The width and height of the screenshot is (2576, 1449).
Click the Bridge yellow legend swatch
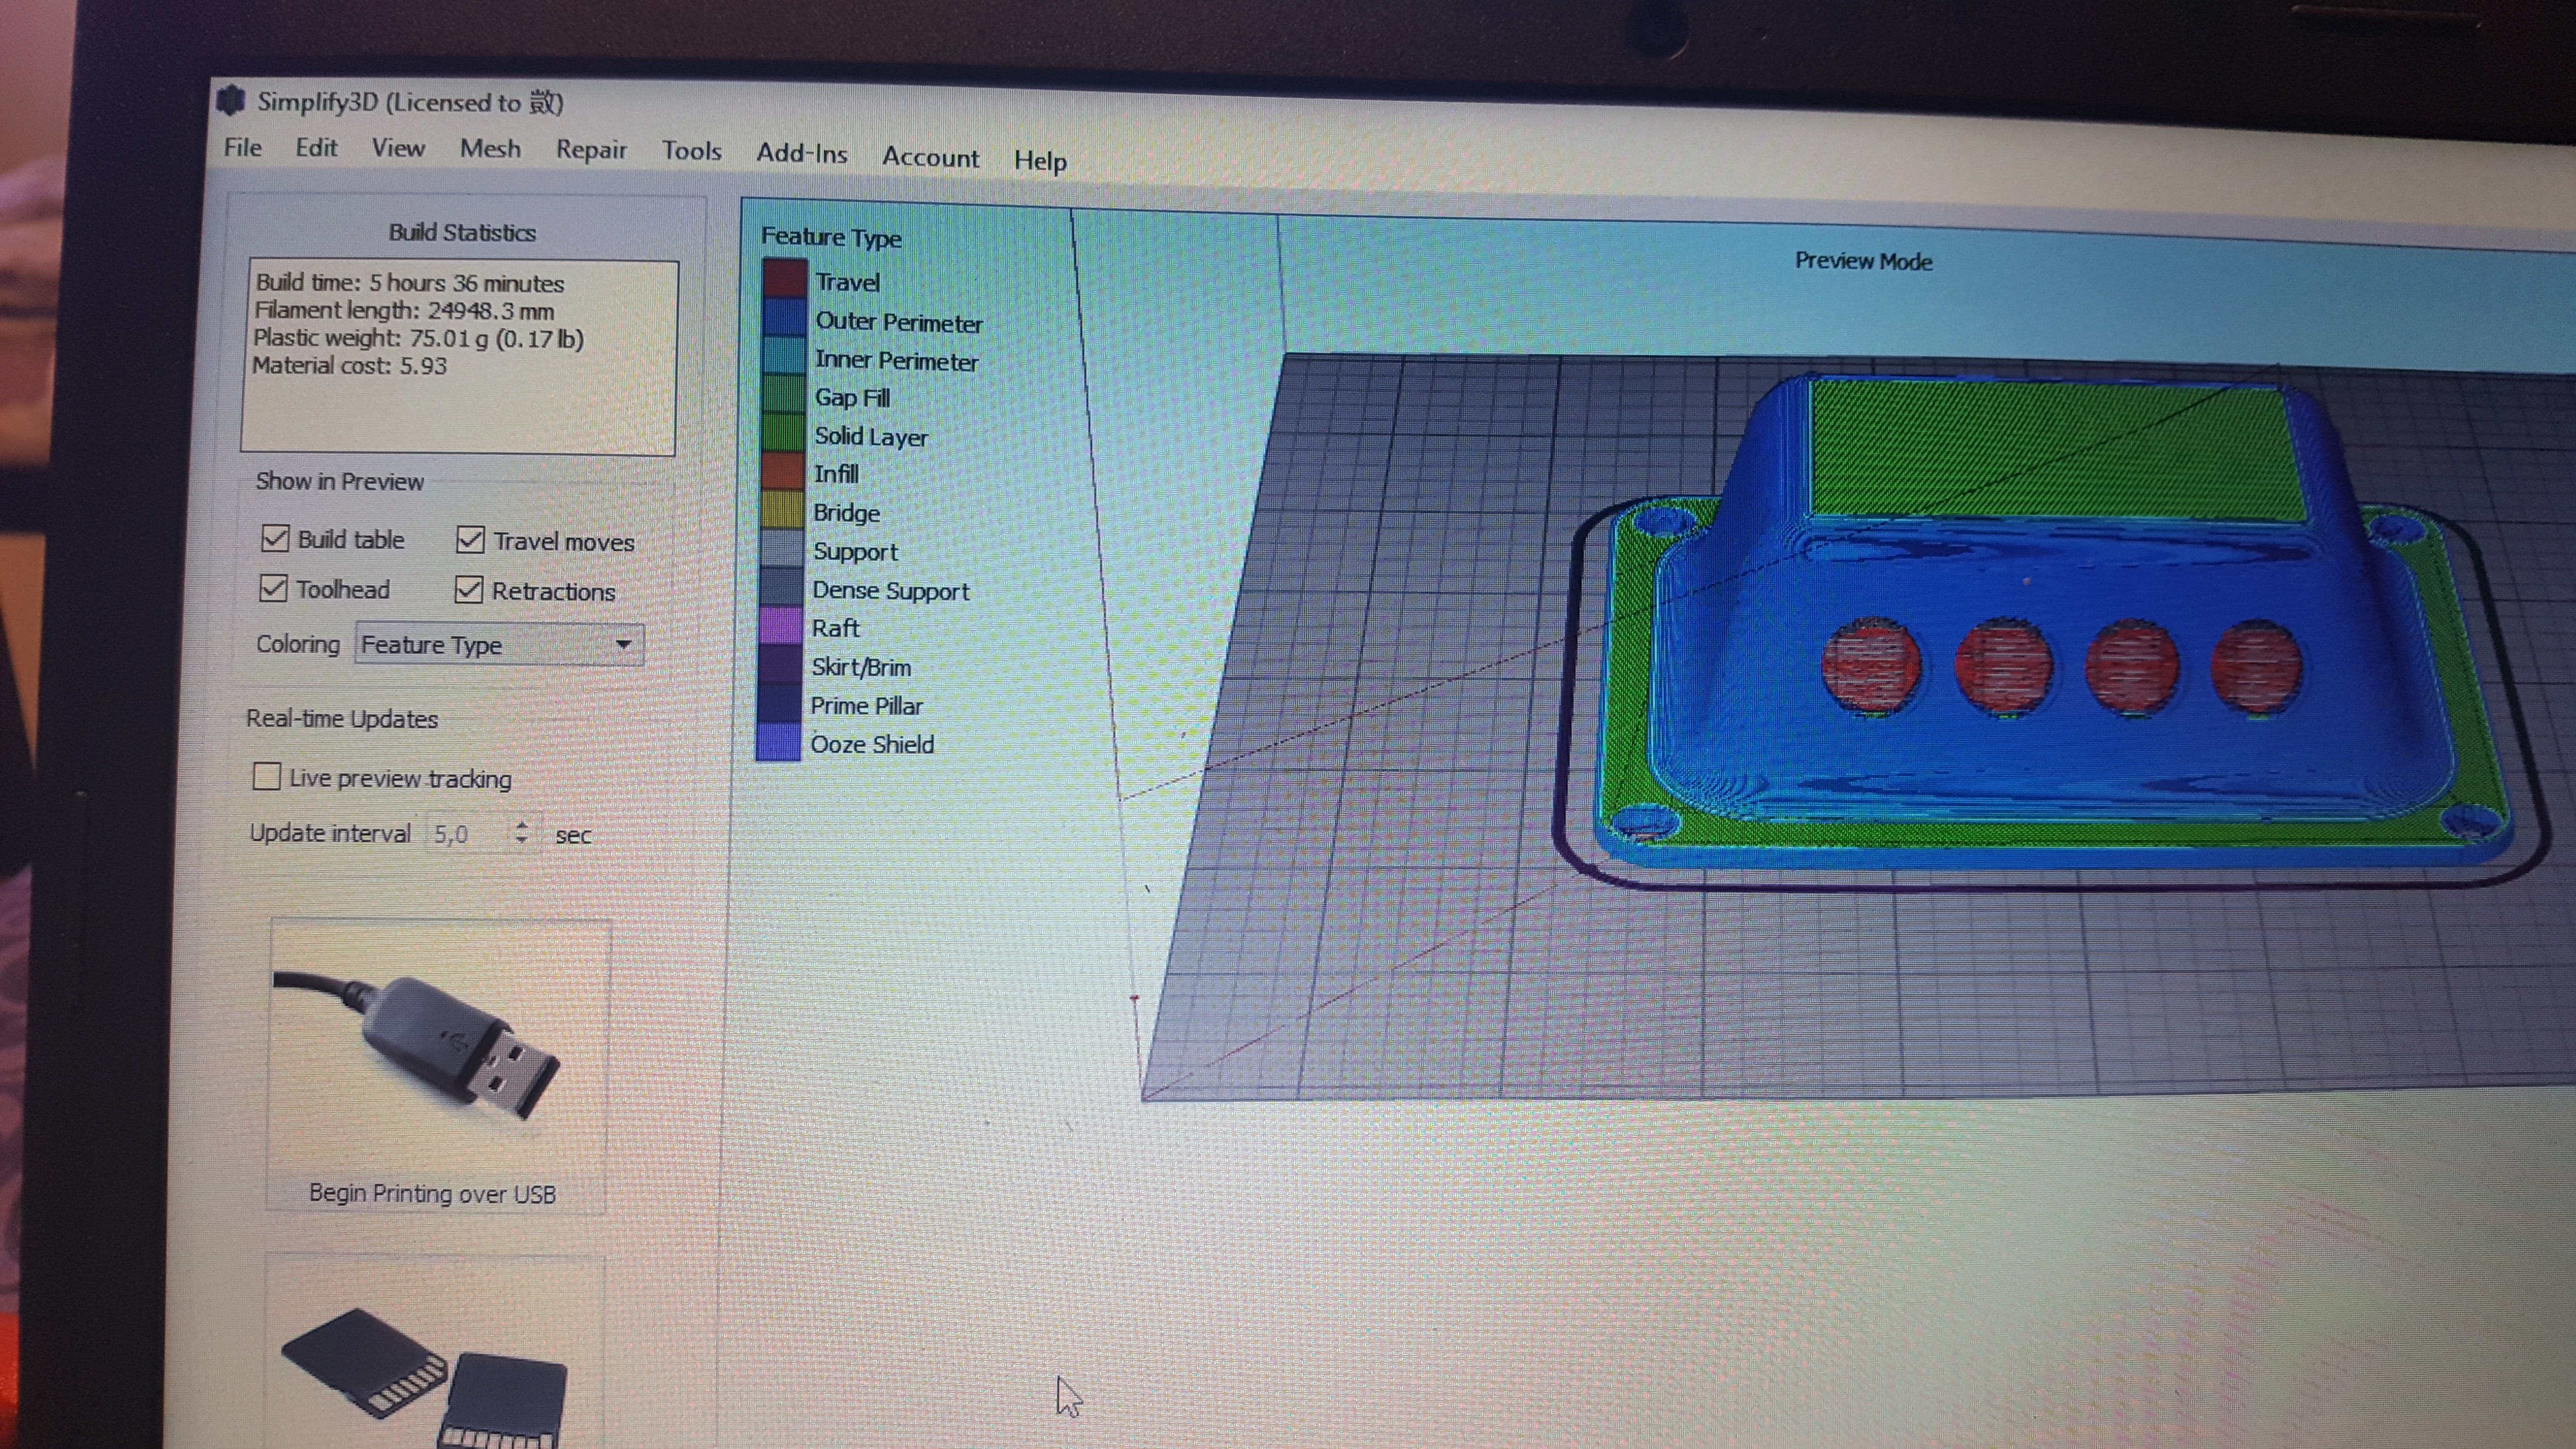click(x=782, y=510)
